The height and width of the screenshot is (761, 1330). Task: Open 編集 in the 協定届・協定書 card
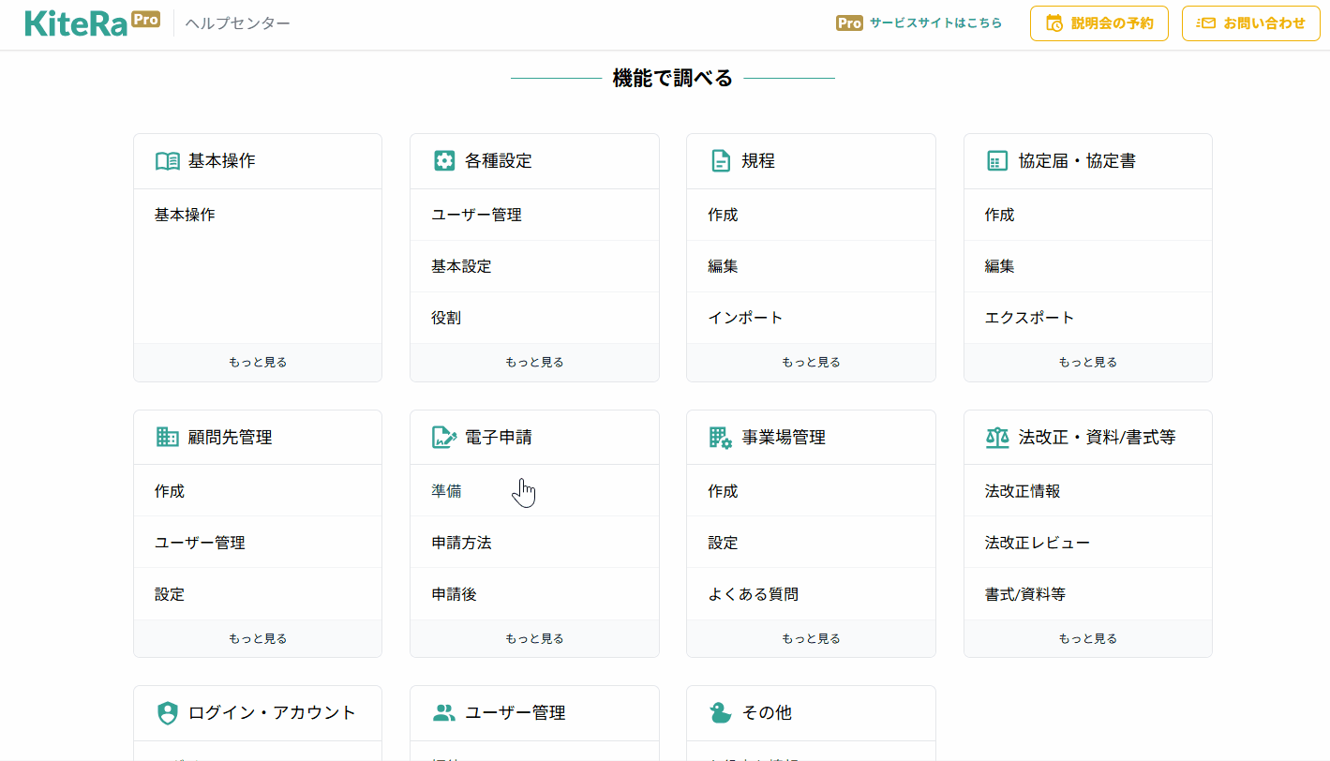pyautogui.click(x=999, y=266)
